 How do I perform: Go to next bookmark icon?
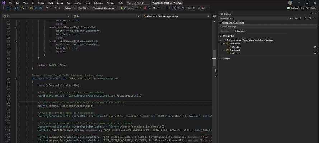click(x=199, y=8)
